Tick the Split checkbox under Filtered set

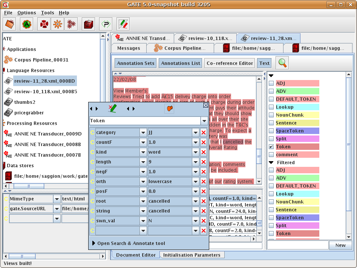(x=271, y=226)
